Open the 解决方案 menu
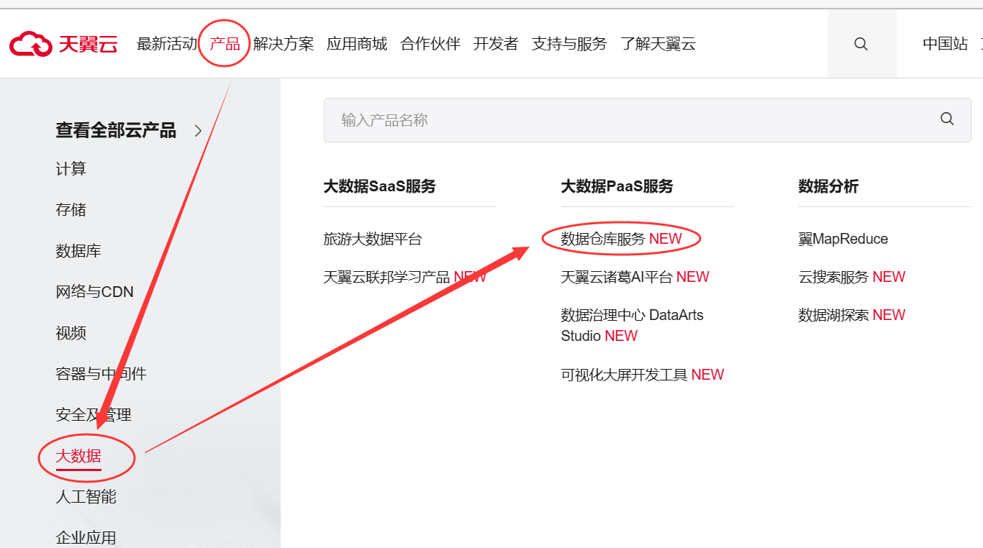This screenshot has width=983, height=548. coord(284,44)
